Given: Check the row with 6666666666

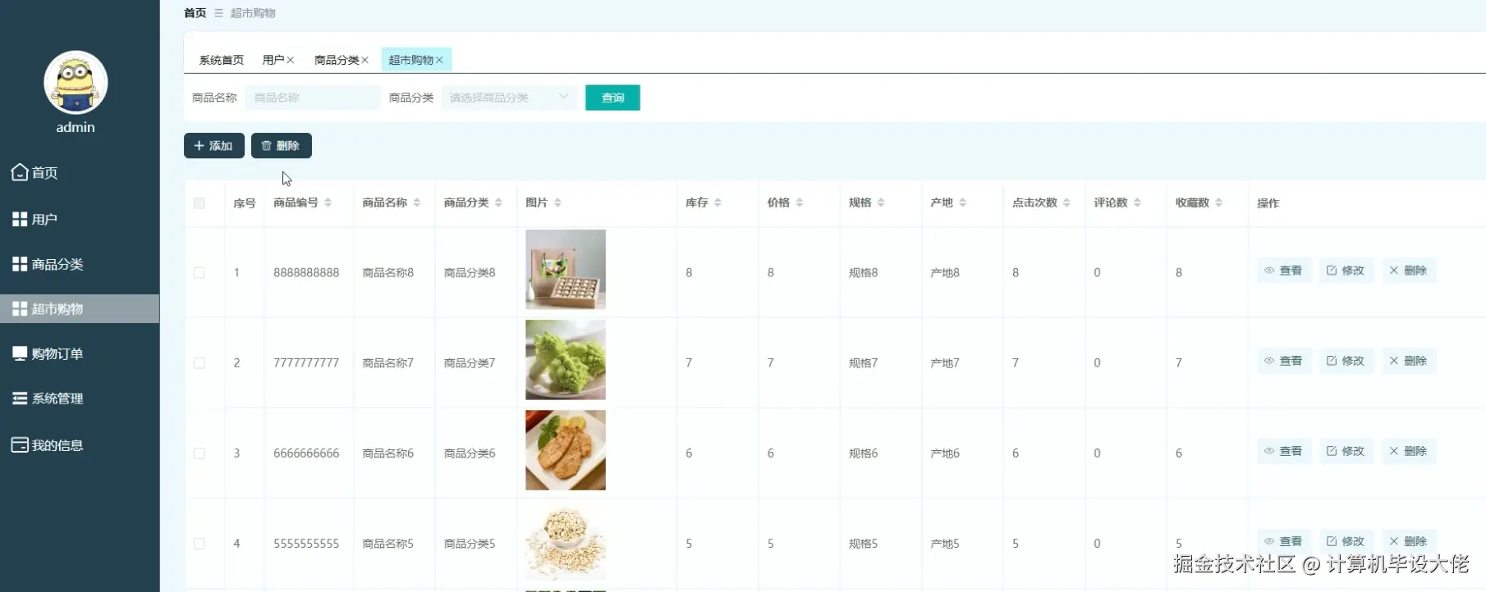Looking at the screenshot, I should 200,453.
